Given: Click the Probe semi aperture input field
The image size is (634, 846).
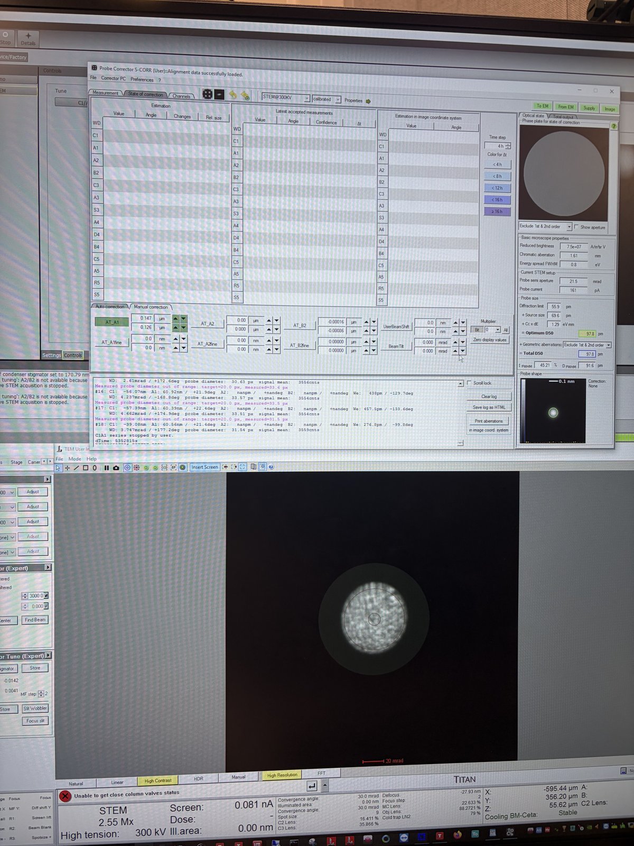Looking at the screenshot, I should 573,281.
